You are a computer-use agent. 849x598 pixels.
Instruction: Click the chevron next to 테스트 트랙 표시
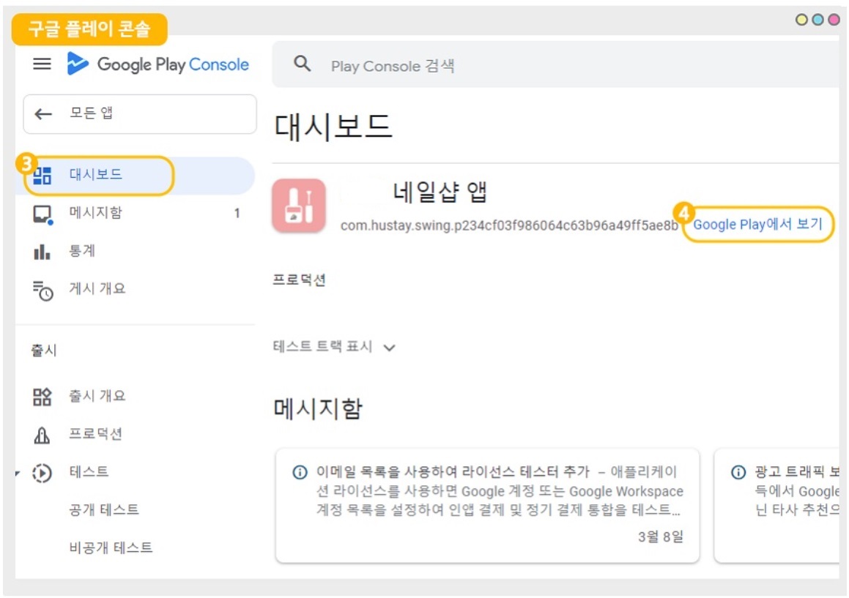[389, 348]
